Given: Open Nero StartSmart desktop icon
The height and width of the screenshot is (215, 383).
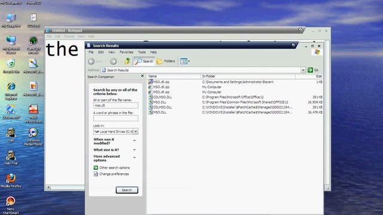Looking at the screenshot, I should pos(11,205).
